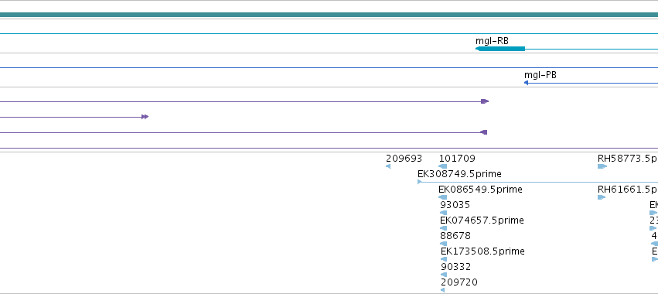Click the EK308749.5prime start arrow glyph
Image resolution: width=658 pixels, height=294 pixels.
click(x=420, y=182)
